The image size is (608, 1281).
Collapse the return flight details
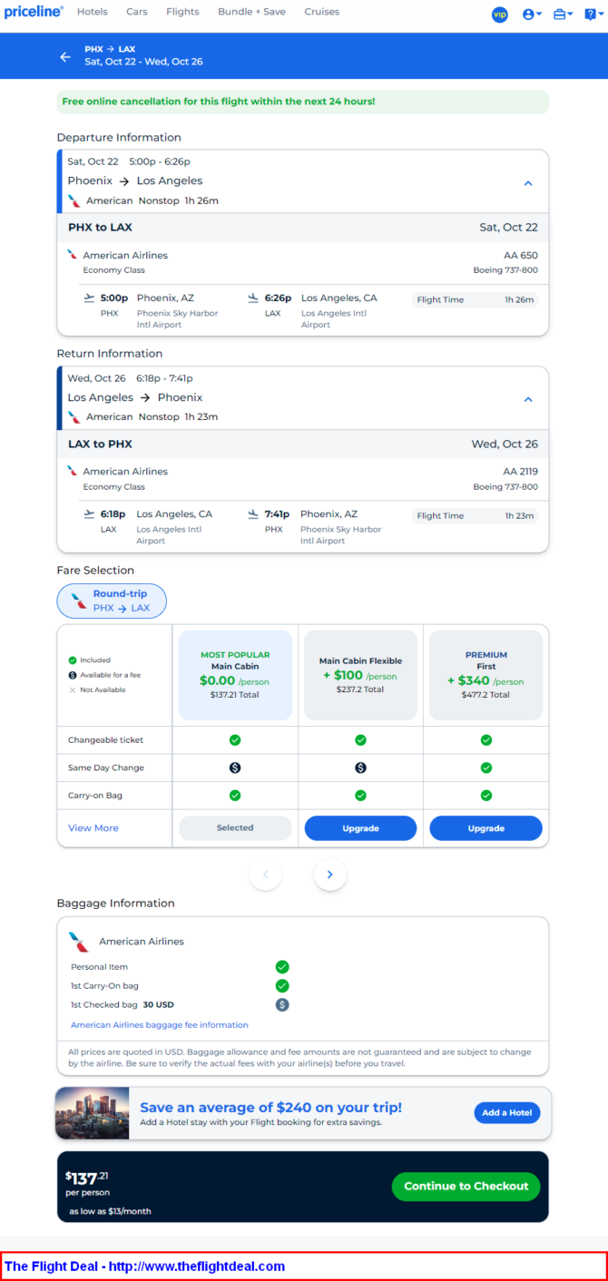click(x=528, y=400)
